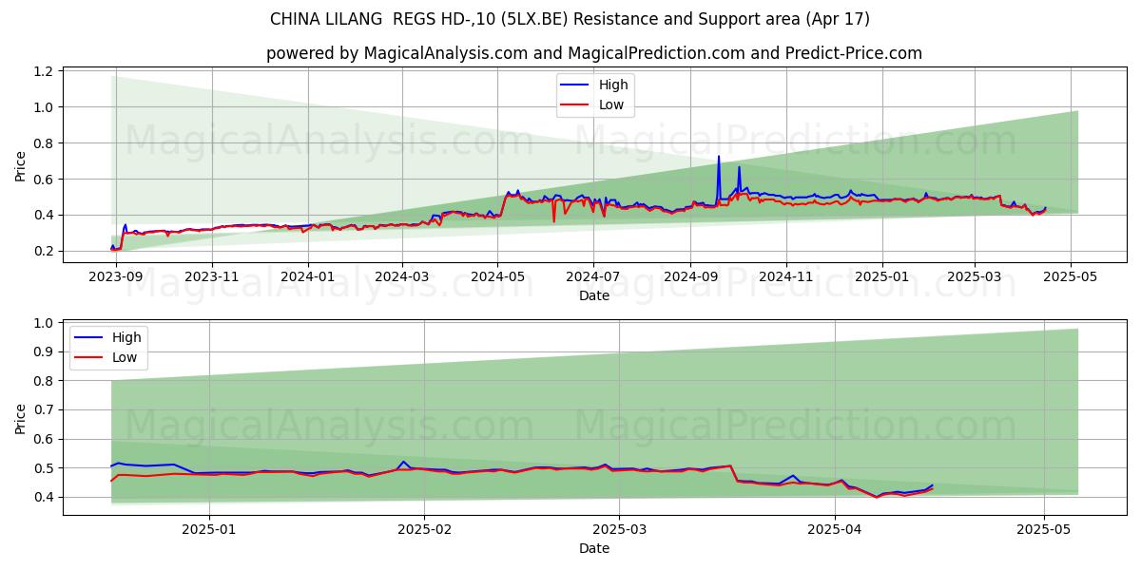The height and width of the screenshot is (570, 1141).
Task: Click the 2025-03 label on bottom chart axis
Action: point(619,530)
